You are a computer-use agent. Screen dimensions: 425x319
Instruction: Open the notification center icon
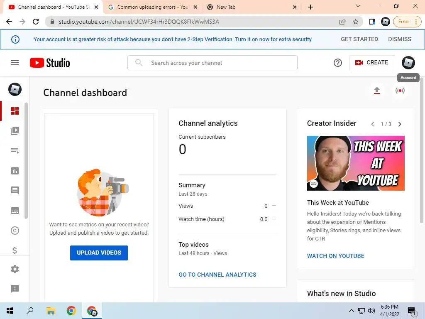pos(412,311)
